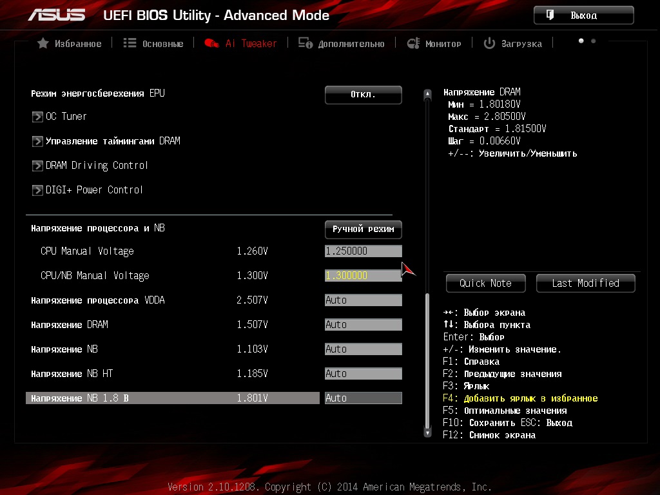660x495 pixels.
Task: Expand the DRAM Driving Control arrow
Action: (x=37, y=166)
